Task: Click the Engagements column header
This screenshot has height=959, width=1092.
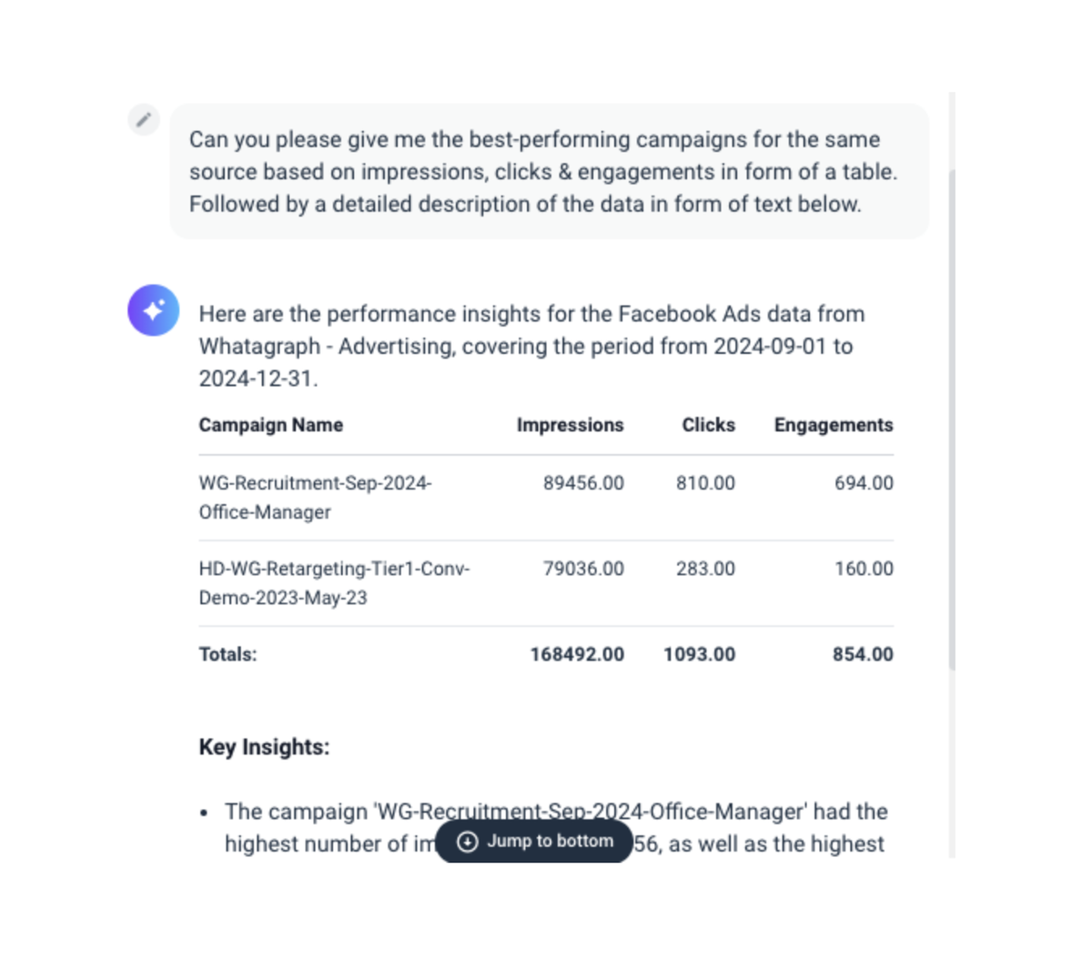Action: tap(833, 424)
